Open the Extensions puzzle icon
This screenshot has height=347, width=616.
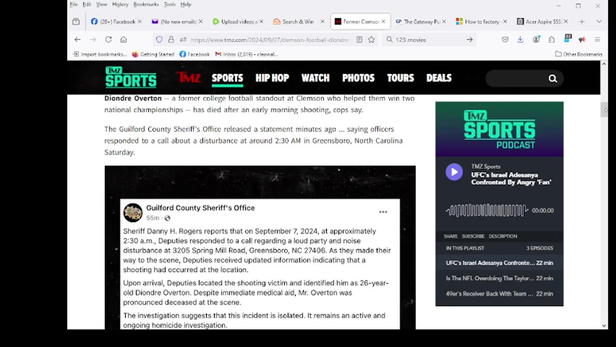pyautogui.click(x=552, y=40)
